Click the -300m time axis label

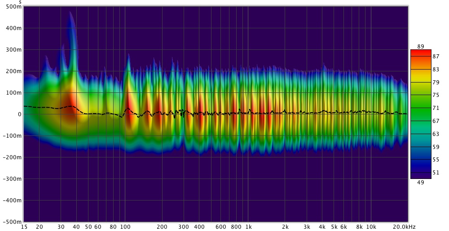point(12,179)
